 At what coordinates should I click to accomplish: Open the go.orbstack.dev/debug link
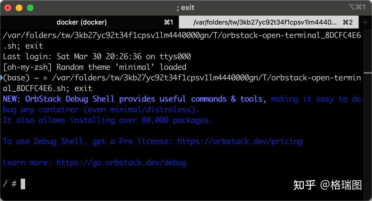tap(121, 162)
